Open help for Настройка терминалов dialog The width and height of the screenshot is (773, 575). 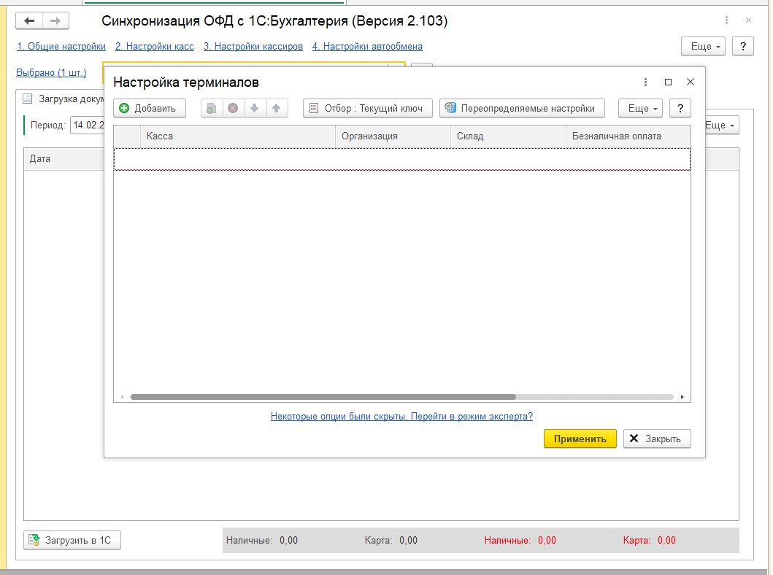click(x=680, y=109)
